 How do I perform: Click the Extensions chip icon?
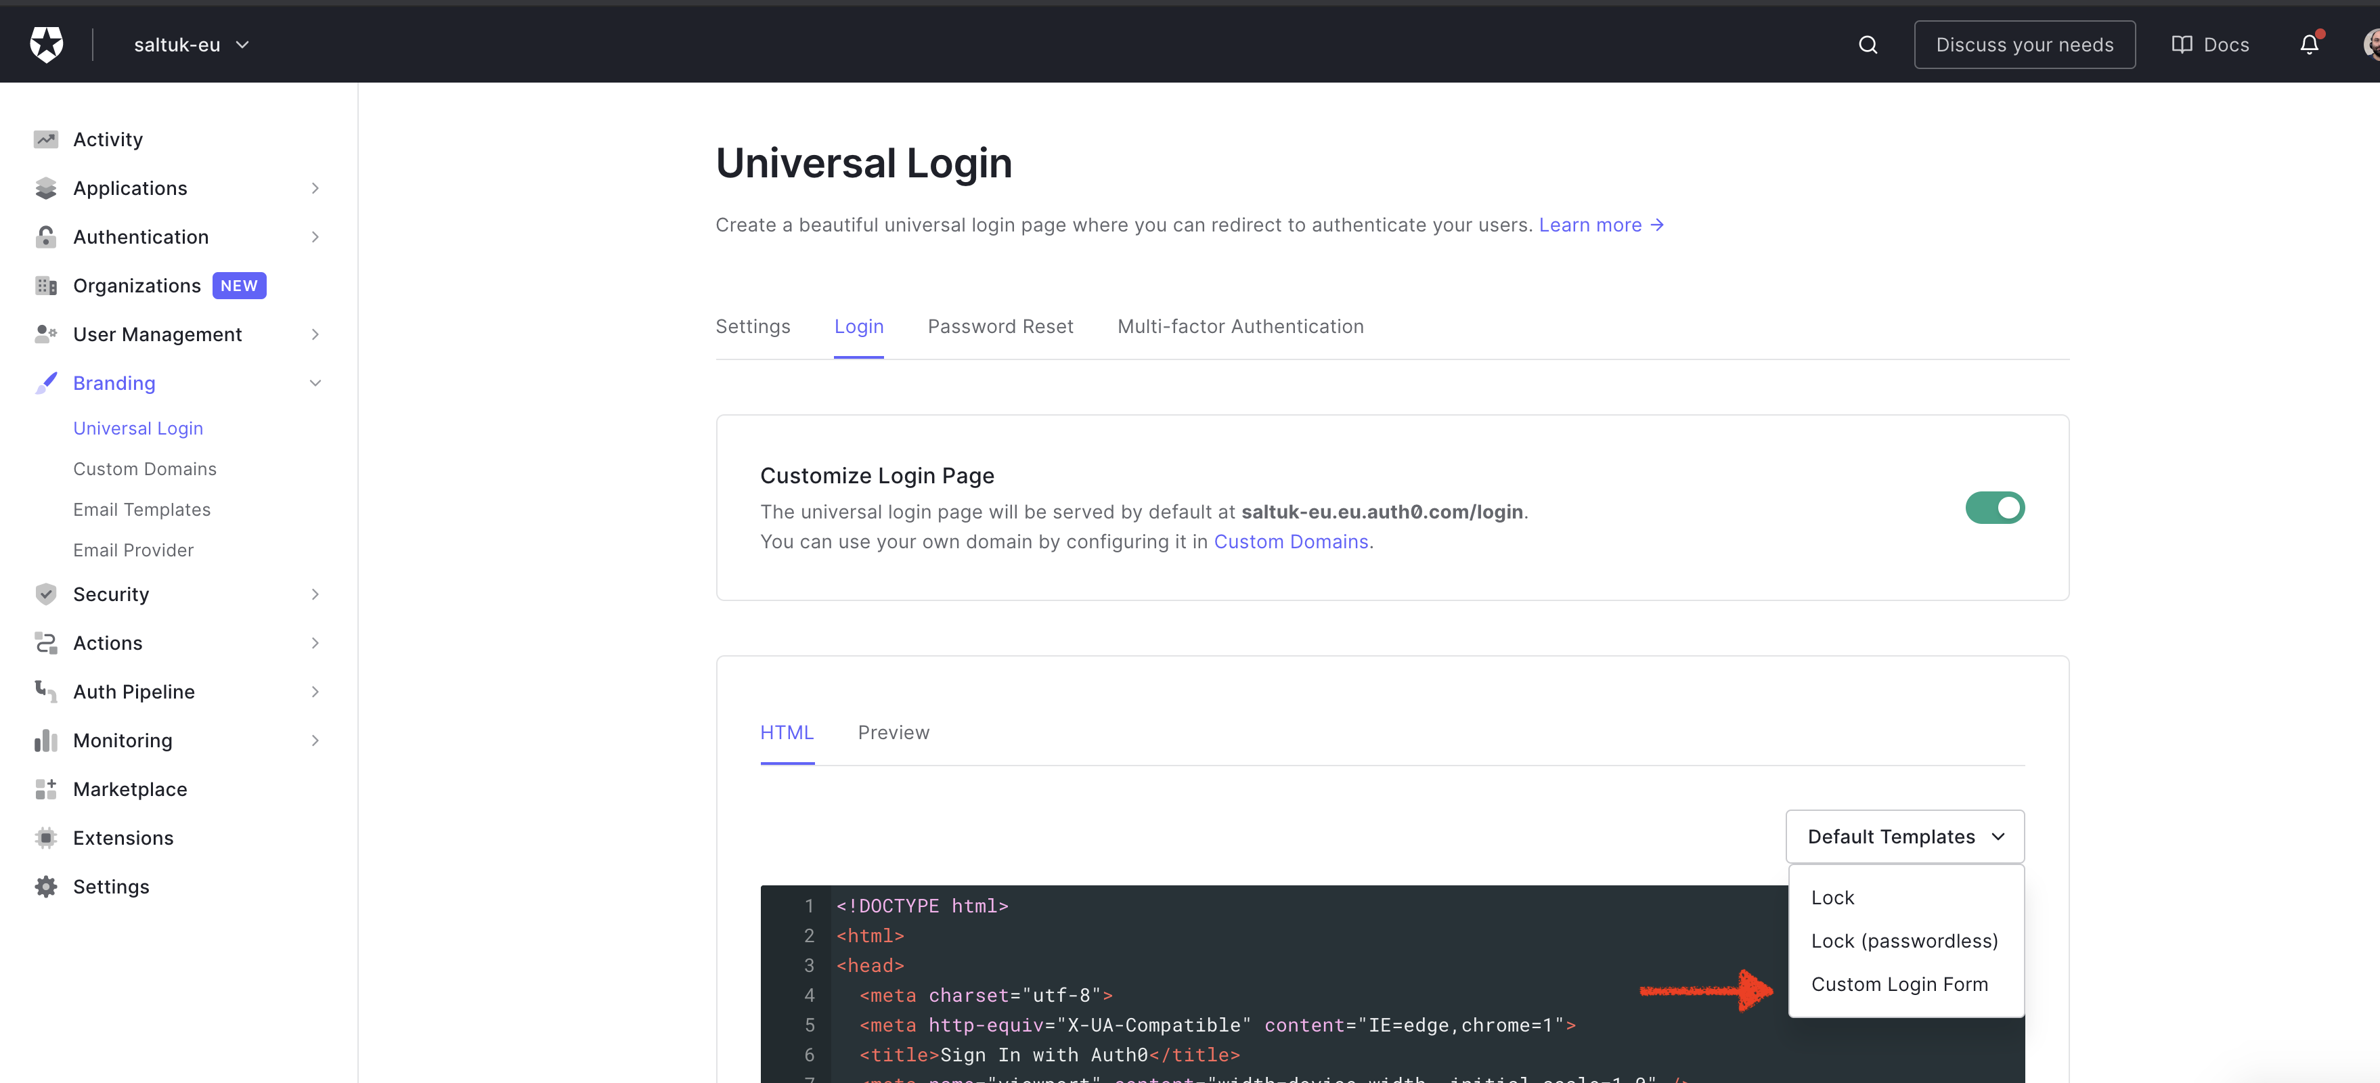(45, 838)
